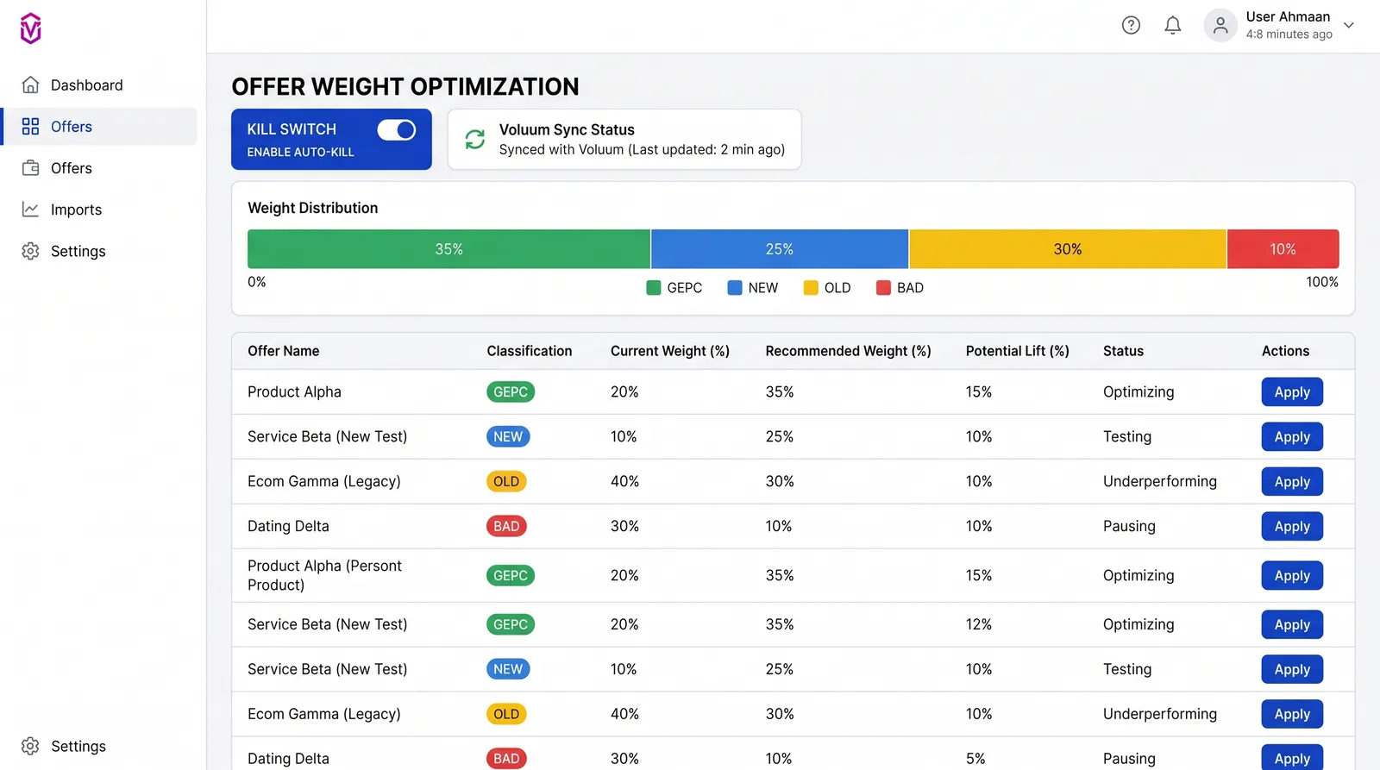Click the Classification column header

tap(530, 351)
